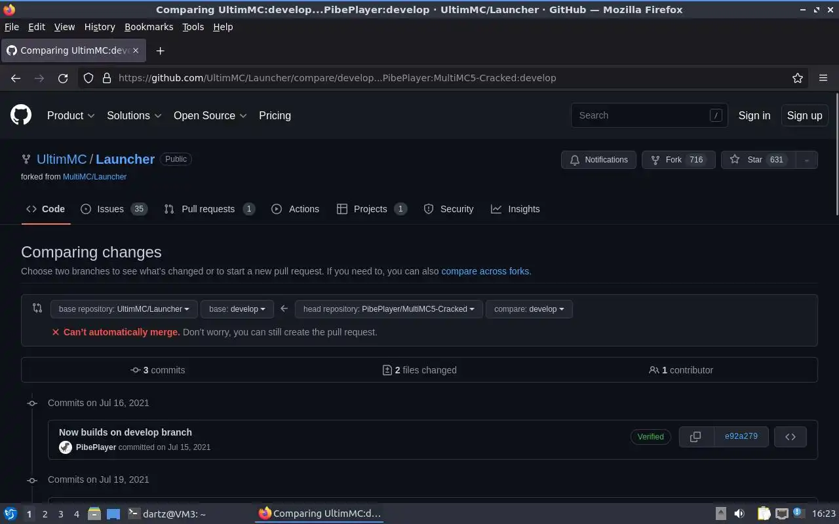This screenshot has height=524, width=839.
Task: Switch to the Issues tab
Action: click(x=114, y=209)
